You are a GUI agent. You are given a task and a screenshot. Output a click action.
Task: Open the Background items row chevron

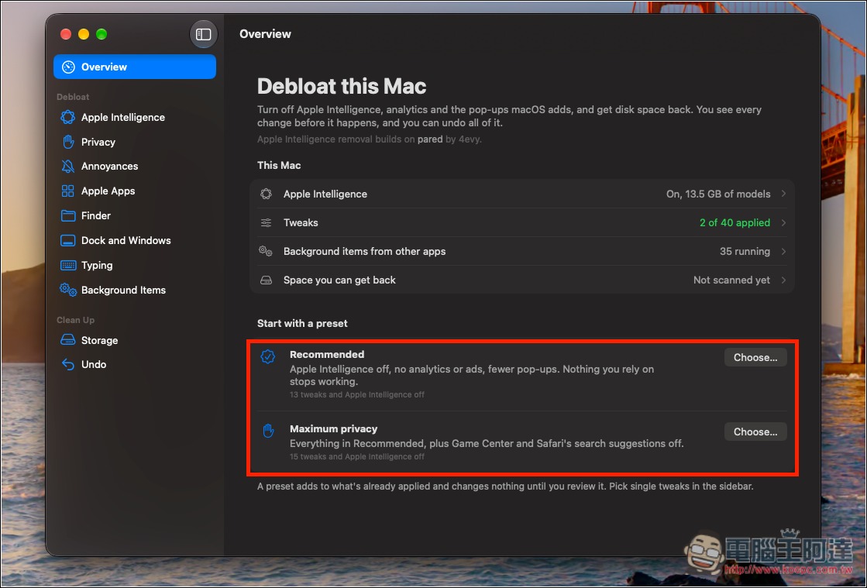(x=783, y=252)
